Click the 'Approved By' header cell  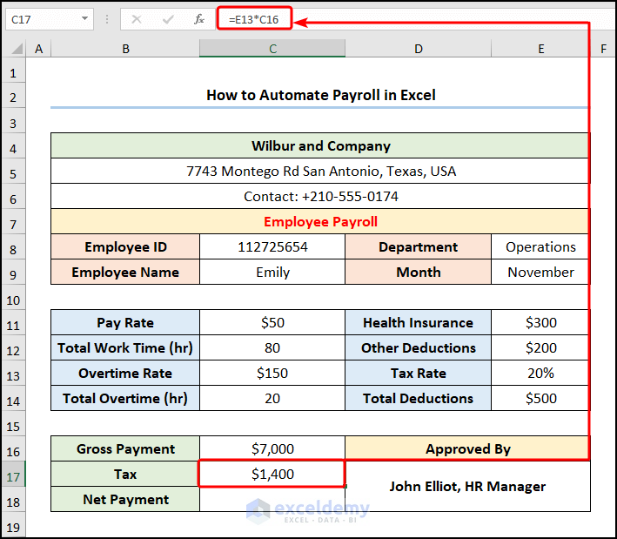pos(467,448)
